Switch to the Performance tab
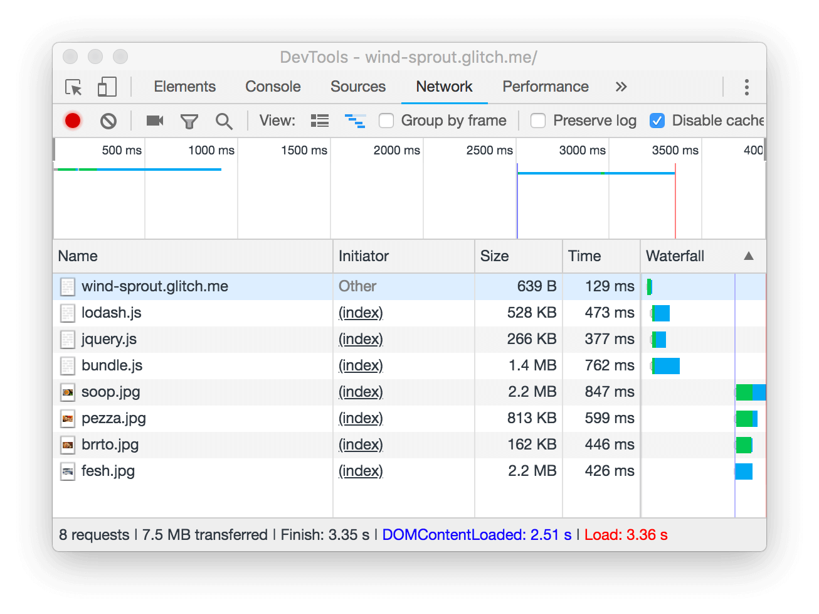 coord(546,87)
